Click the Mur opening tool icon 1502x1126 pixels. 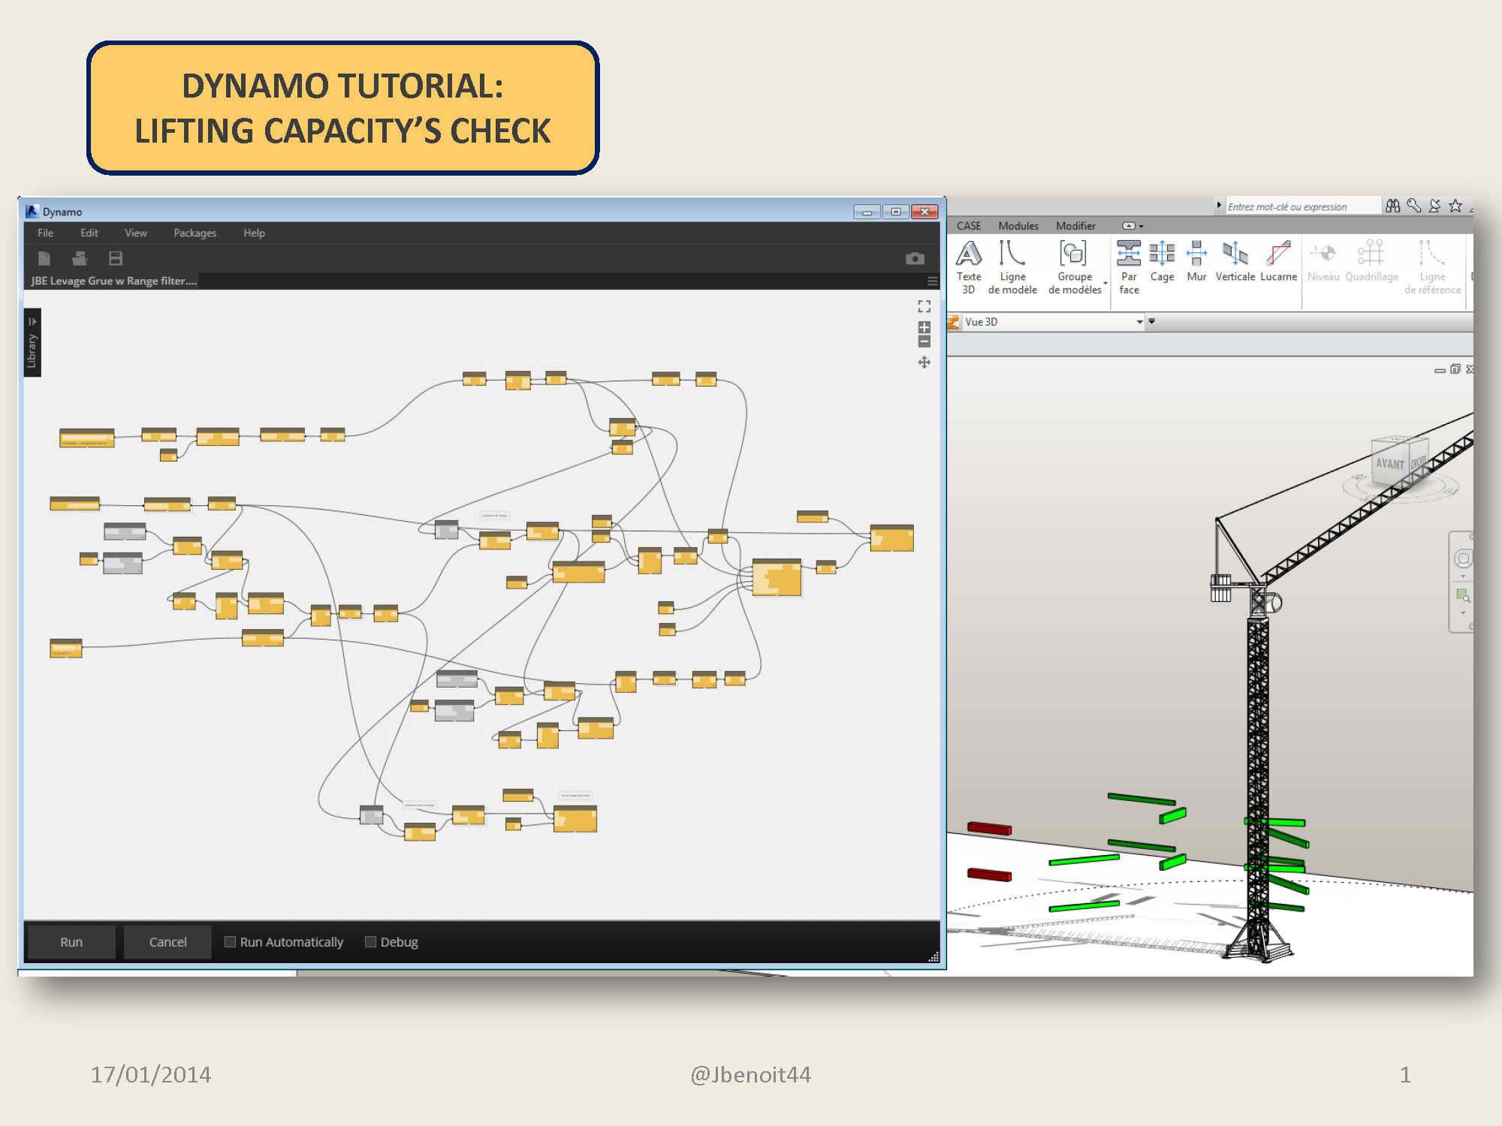point(1196,254)
